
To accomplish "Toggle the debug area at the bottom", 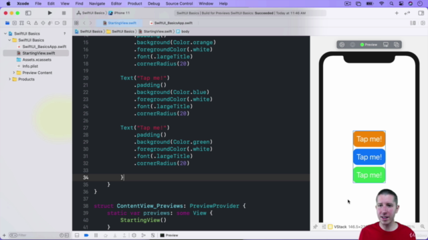I will tap(77, 235).
